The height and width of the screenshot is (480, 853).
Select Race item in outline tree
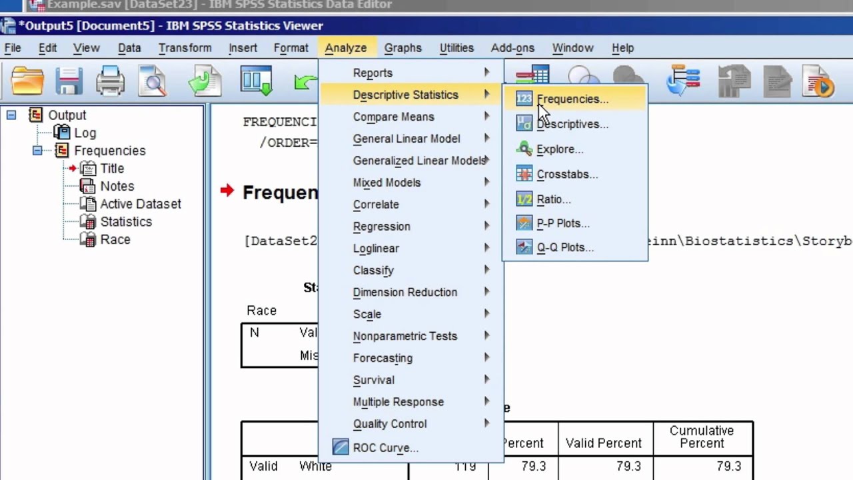[x=115, y=239]
